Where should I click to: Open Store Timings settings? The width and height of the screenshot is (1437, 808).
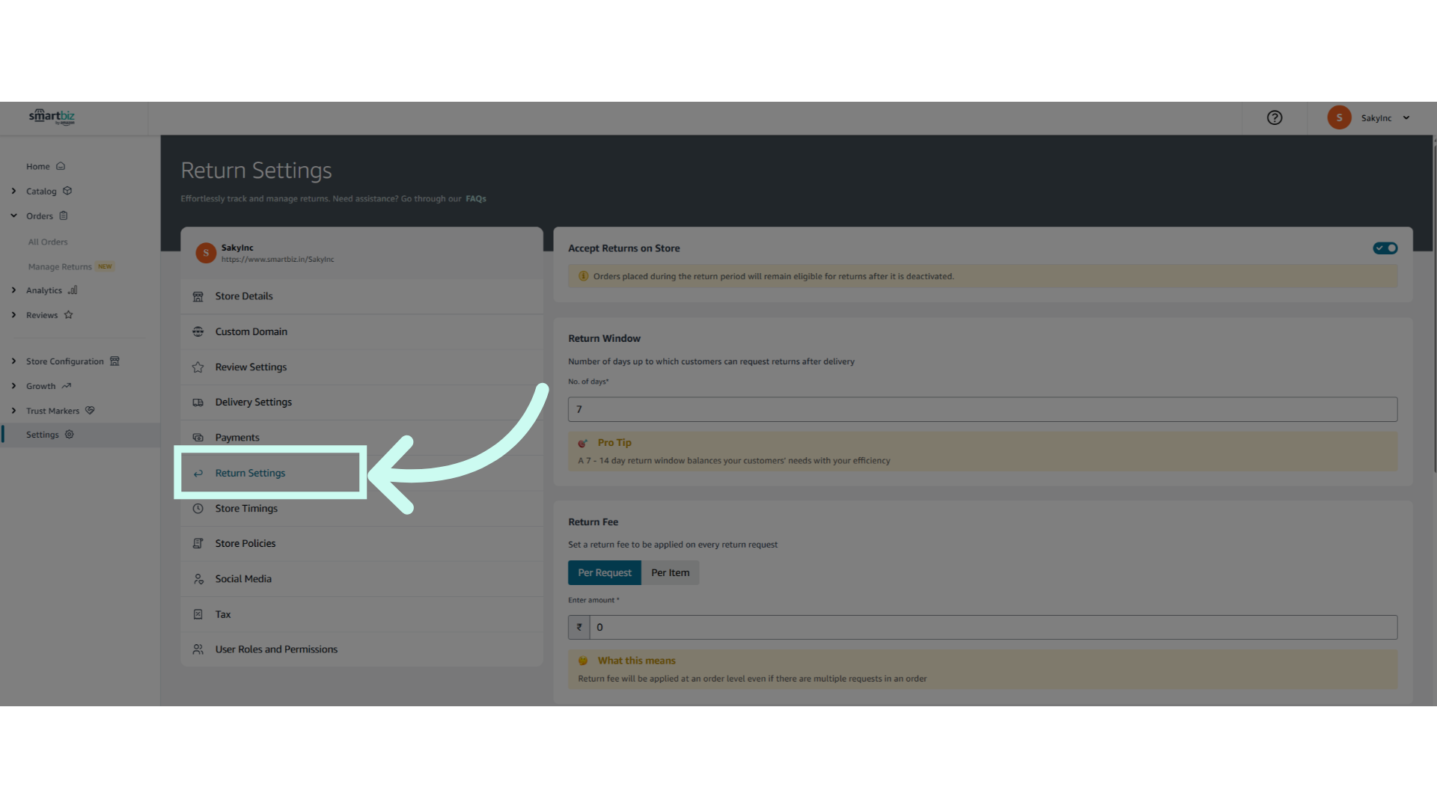click(x=361, y=509)
